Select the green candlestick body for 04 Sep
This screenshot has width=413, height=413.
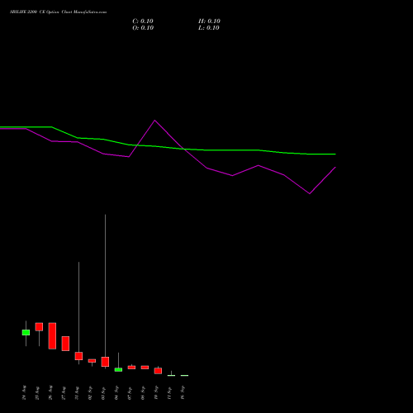click(118, 370)
